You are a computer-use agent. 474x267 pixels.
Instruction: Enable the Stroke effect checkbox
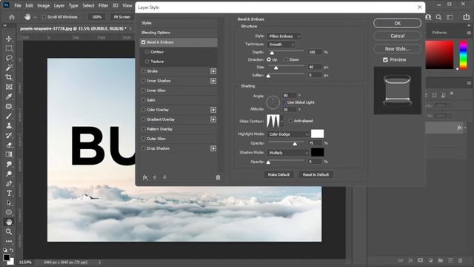tap(144, 71)
